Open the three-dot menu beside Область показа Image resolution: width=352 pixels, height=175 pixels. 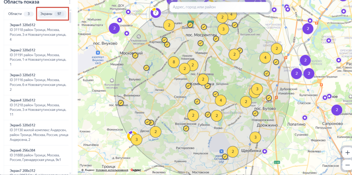click(69, 2)
